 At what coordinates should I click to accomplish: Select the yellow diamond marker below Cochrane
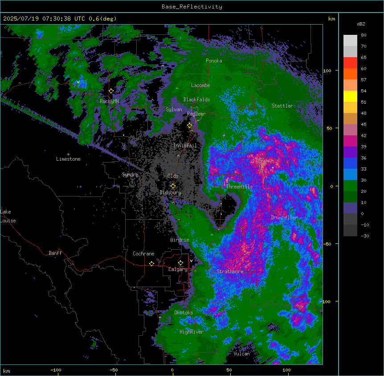tap(151, 263)
